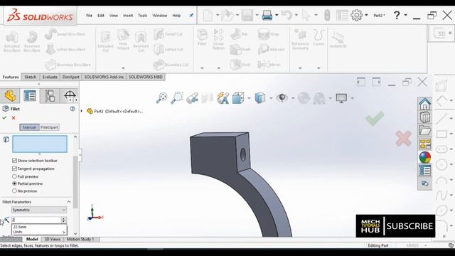This screenshot has height=256, width=455.
Task: Open the File menu
Action: tap(89, 16)
